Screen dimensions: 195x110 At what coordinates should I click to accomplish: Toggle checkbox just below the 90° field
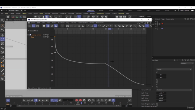157,80
